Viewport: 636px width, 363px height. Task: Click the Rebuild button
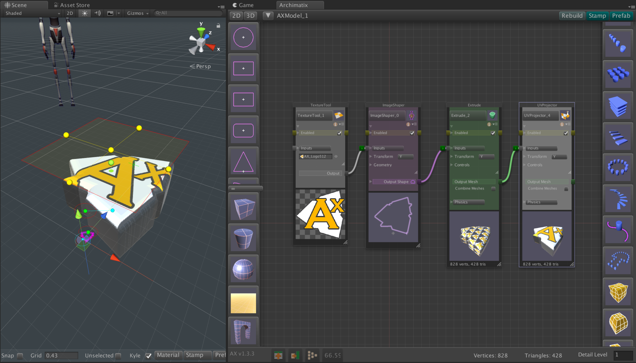(572, 16)
